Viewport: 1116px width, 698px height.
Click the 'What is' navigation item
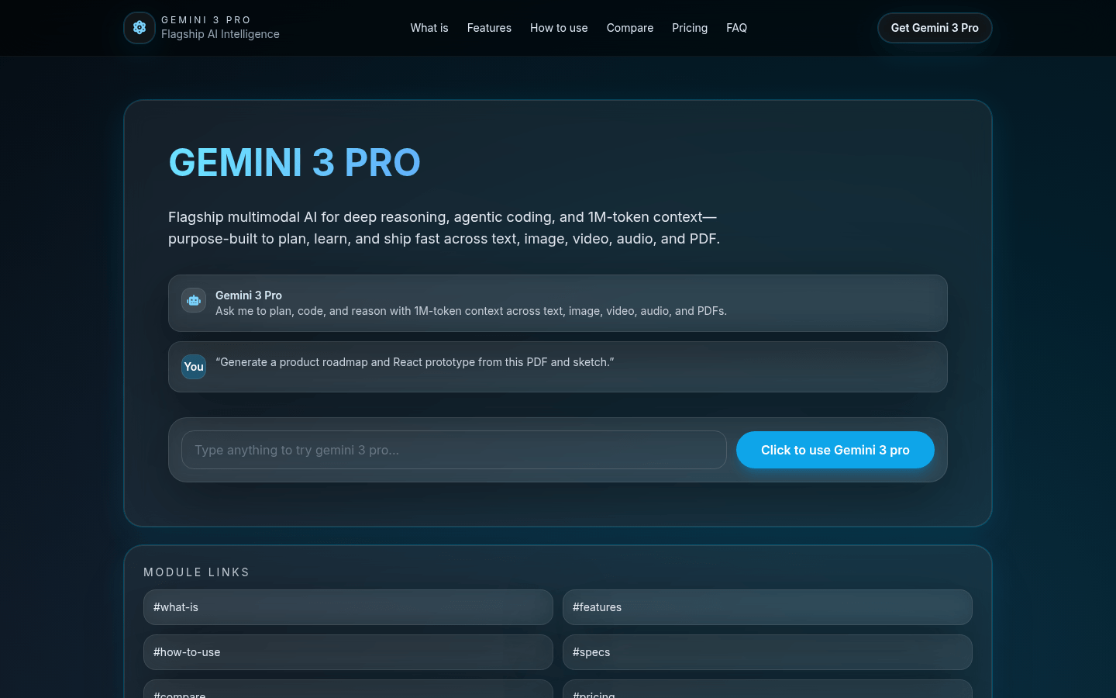429,28
